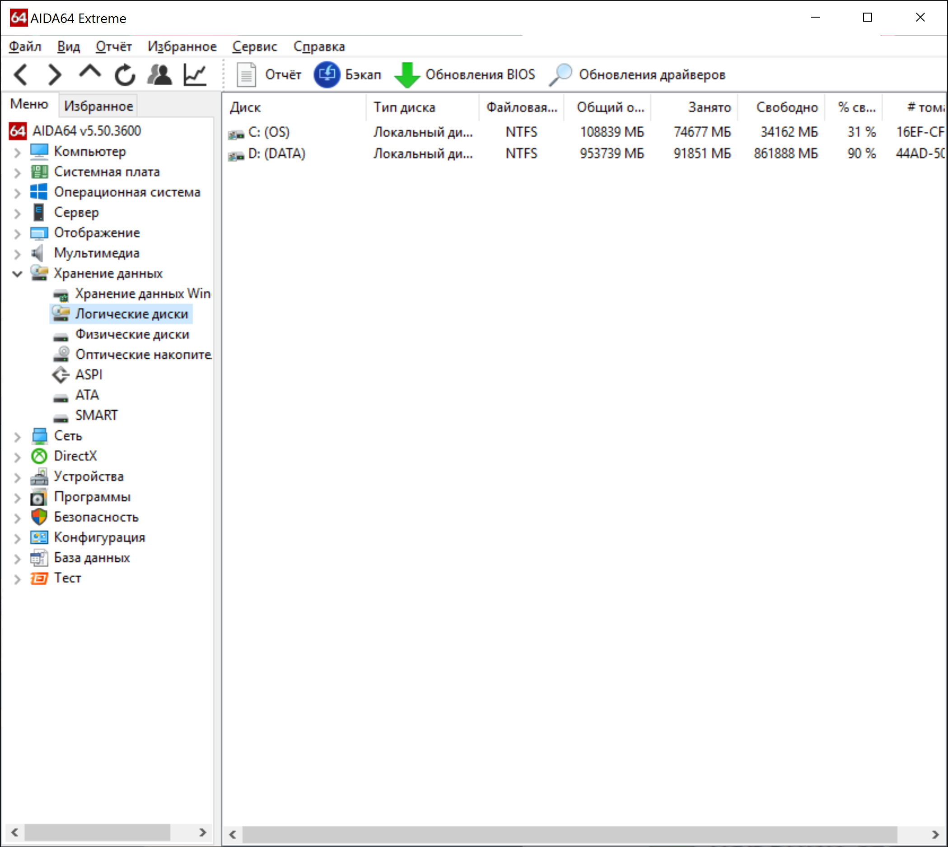Select the Компьютер tree item
The image size is (948, 847).
(90, 152)
